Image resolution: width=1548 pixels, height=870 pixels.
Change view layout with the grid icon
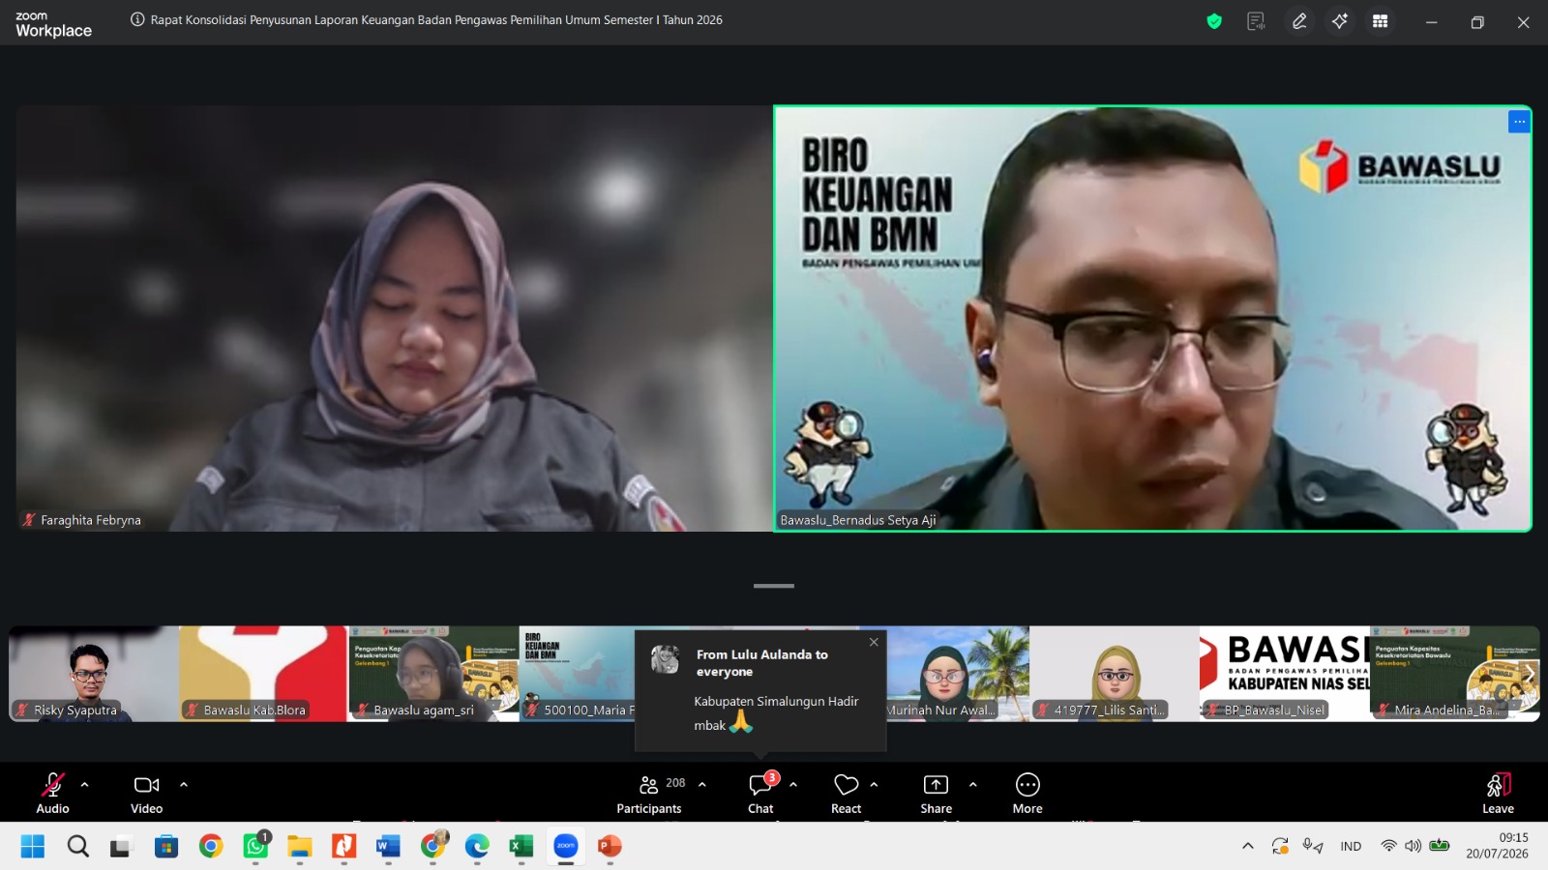point(1381,21)
